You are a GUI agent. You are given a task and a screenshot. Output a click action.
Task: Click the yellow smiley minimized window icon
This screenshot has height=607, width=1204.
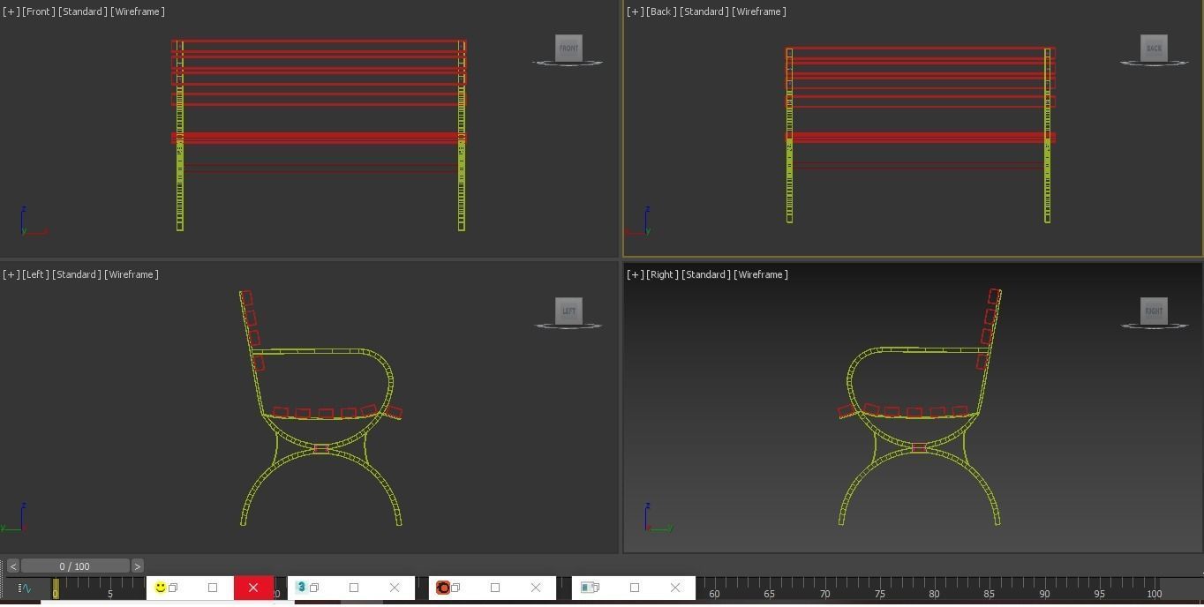tap(161, 588)
